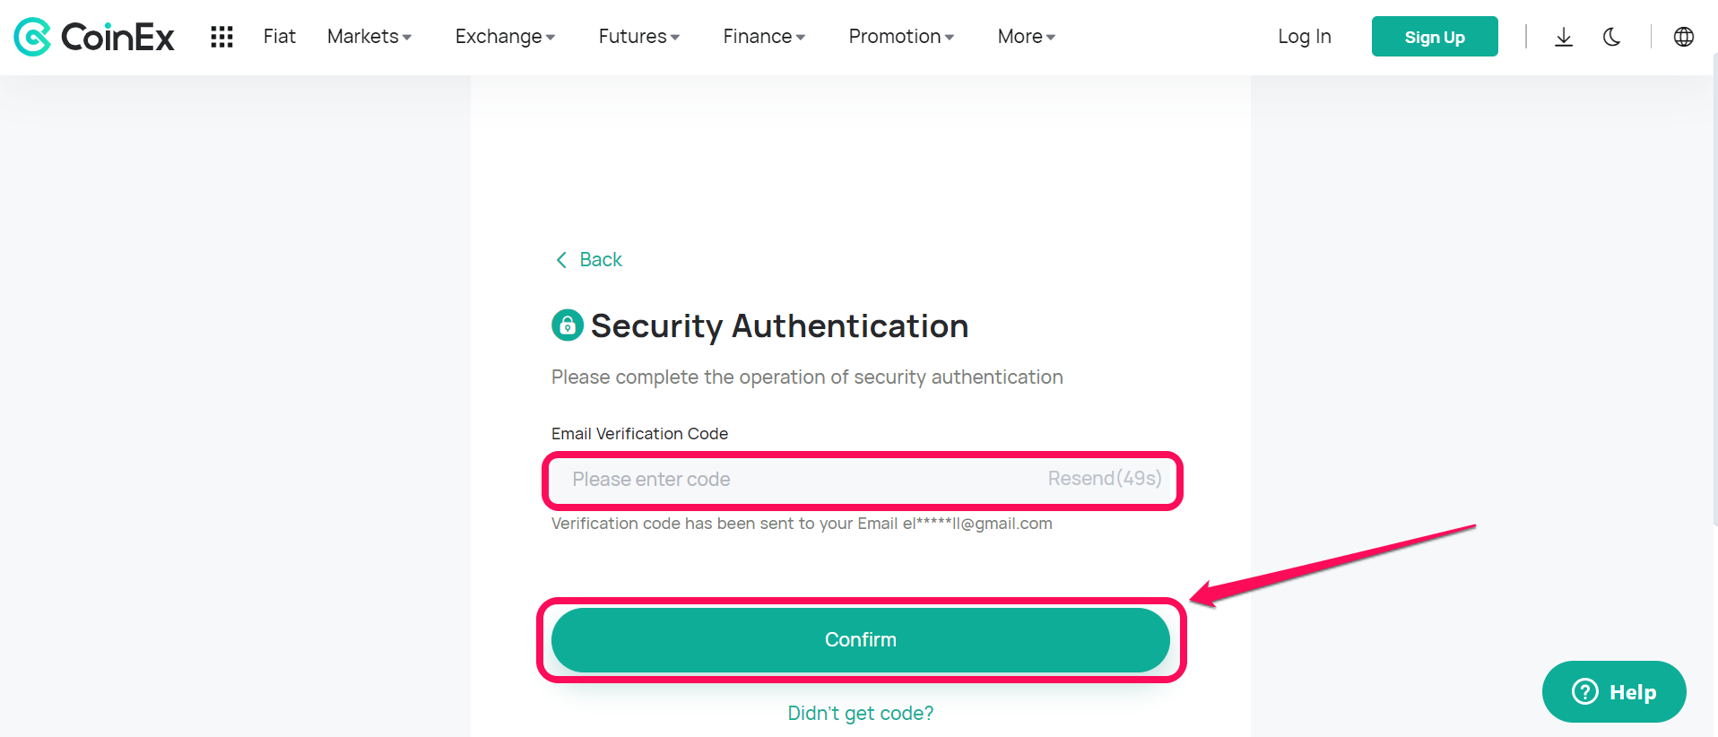Expand the Futures dropdown

[x=638, y=37]
